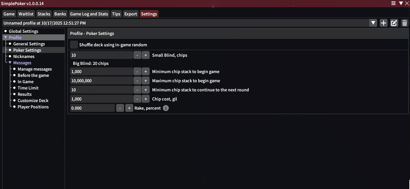
Task: Open the profile selection dropdown
Action: pyautogui.click(x=373, y=23)
